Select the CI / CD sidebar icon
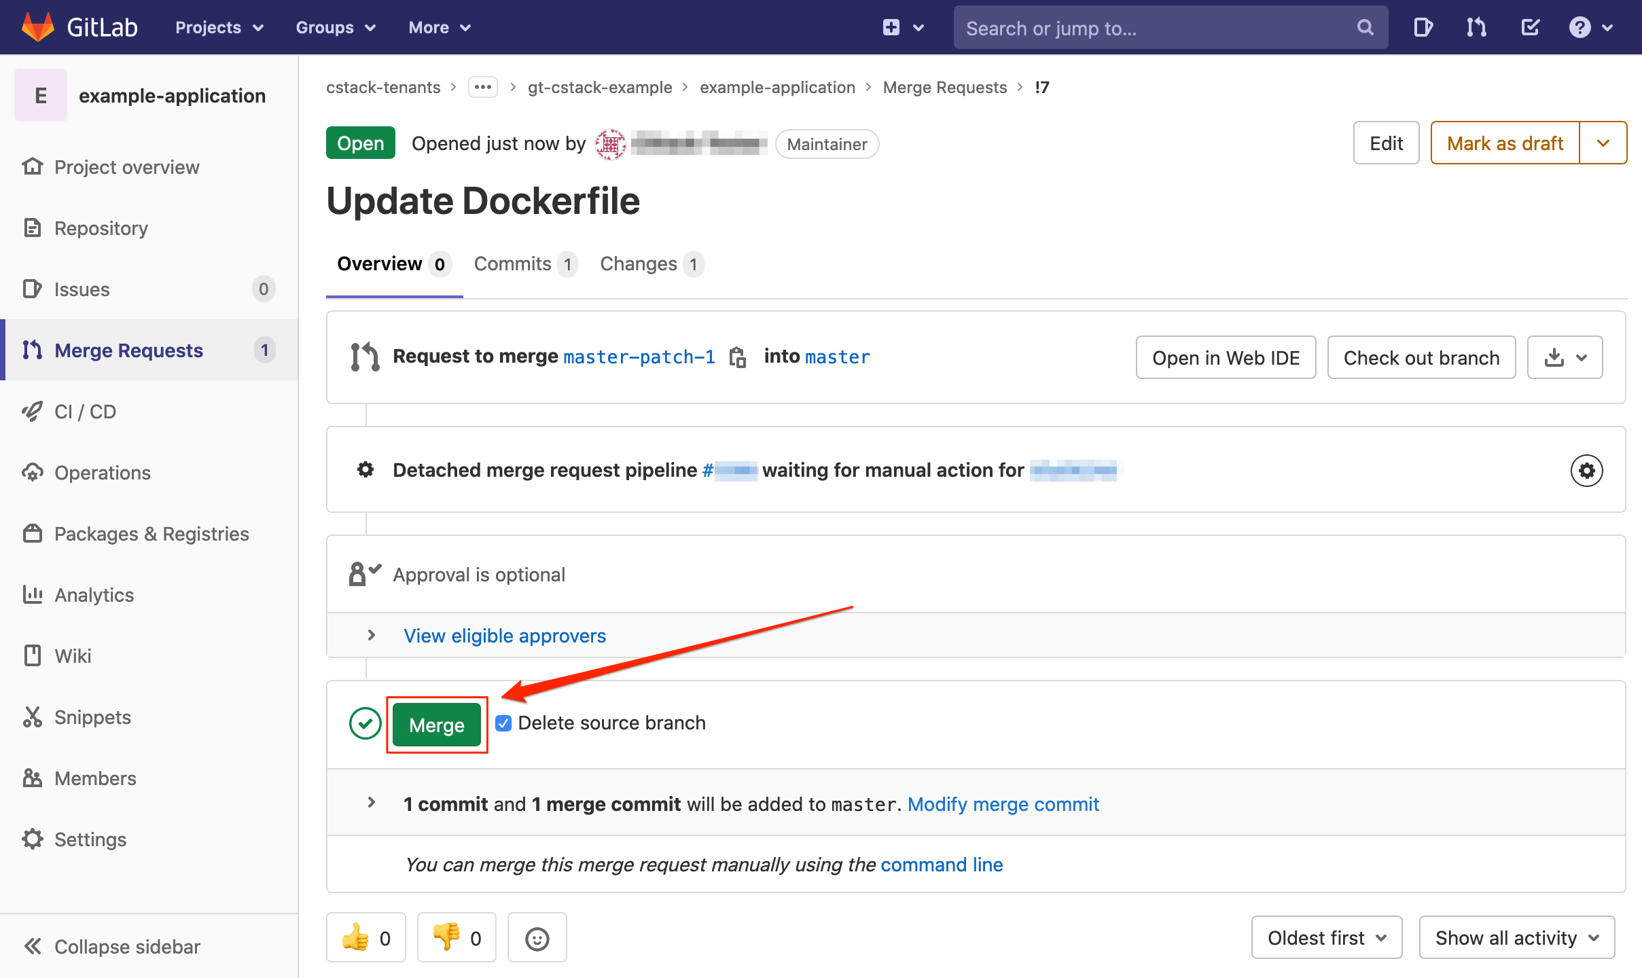 (32, 411)
